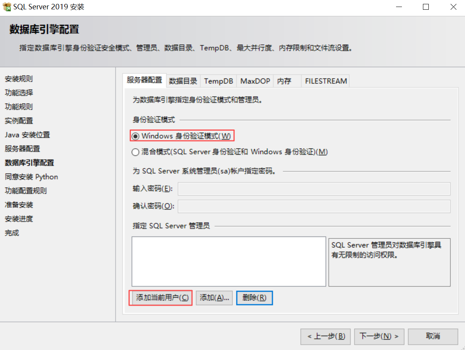Click the 确认密码 input field
The height and width of the screenshot is (350, 465).
click(314, 206)
